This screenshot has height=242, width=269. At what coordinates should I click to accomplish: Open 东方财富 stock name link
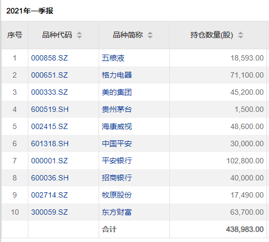[x=117, y=212]
